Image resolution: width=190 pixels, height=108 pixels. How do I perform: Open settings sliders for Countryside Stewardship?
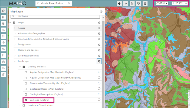[x=99, y=39]
